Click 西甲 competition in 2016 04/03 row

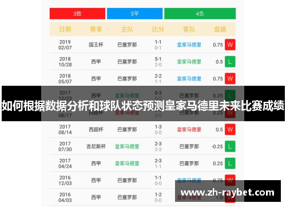tap(96, 197)
